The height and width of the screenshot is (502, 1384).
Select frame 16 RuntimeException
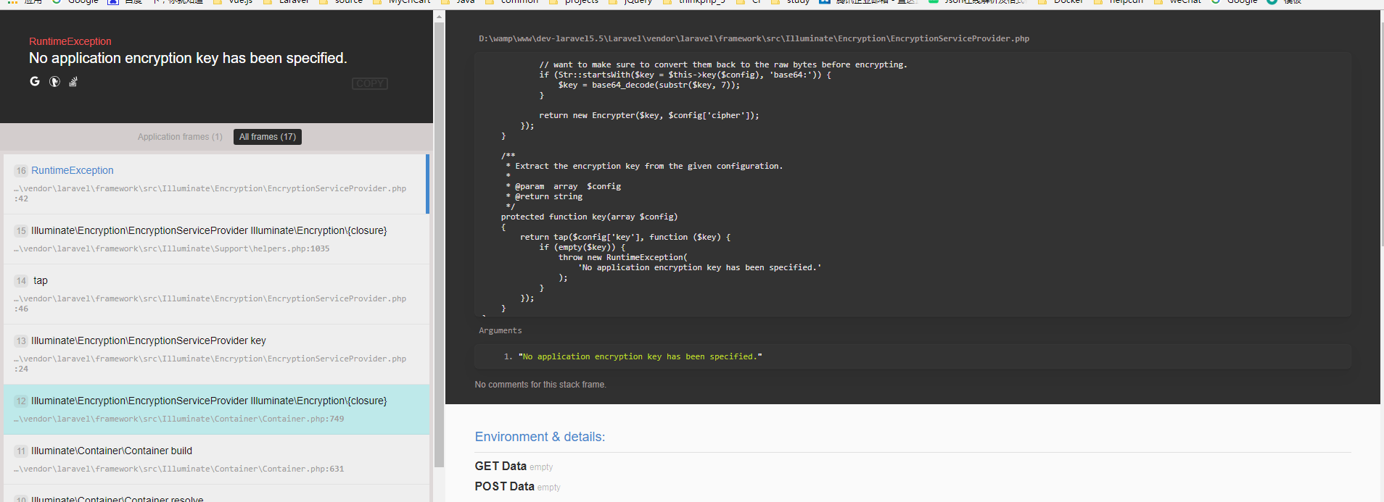coord(216,184)
